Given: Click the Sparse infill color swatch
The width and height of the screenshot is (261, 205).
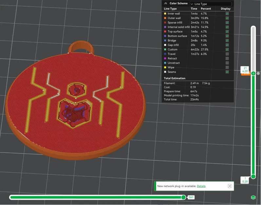Looking at the screenshot, I should (x=165, y=23).
